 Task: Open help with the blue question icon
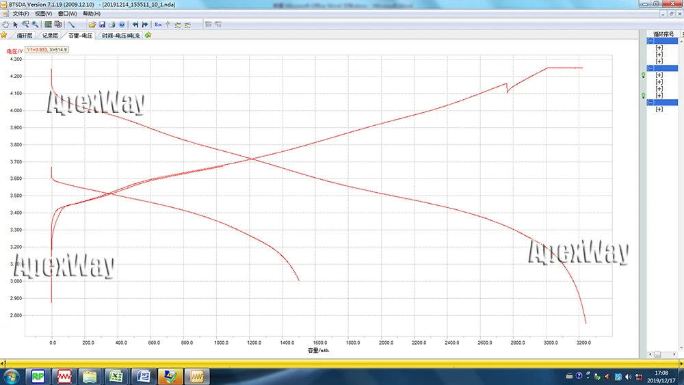122,25
